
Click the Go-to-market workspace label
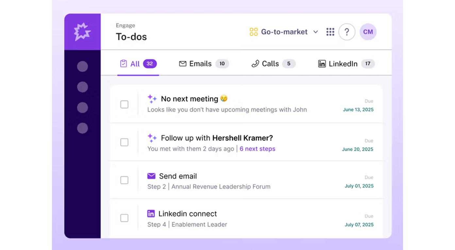coord(284,32)
